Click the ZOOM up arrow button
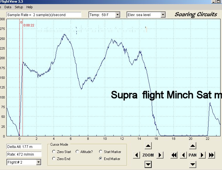222x170 pixels. [x=148, y=146]
